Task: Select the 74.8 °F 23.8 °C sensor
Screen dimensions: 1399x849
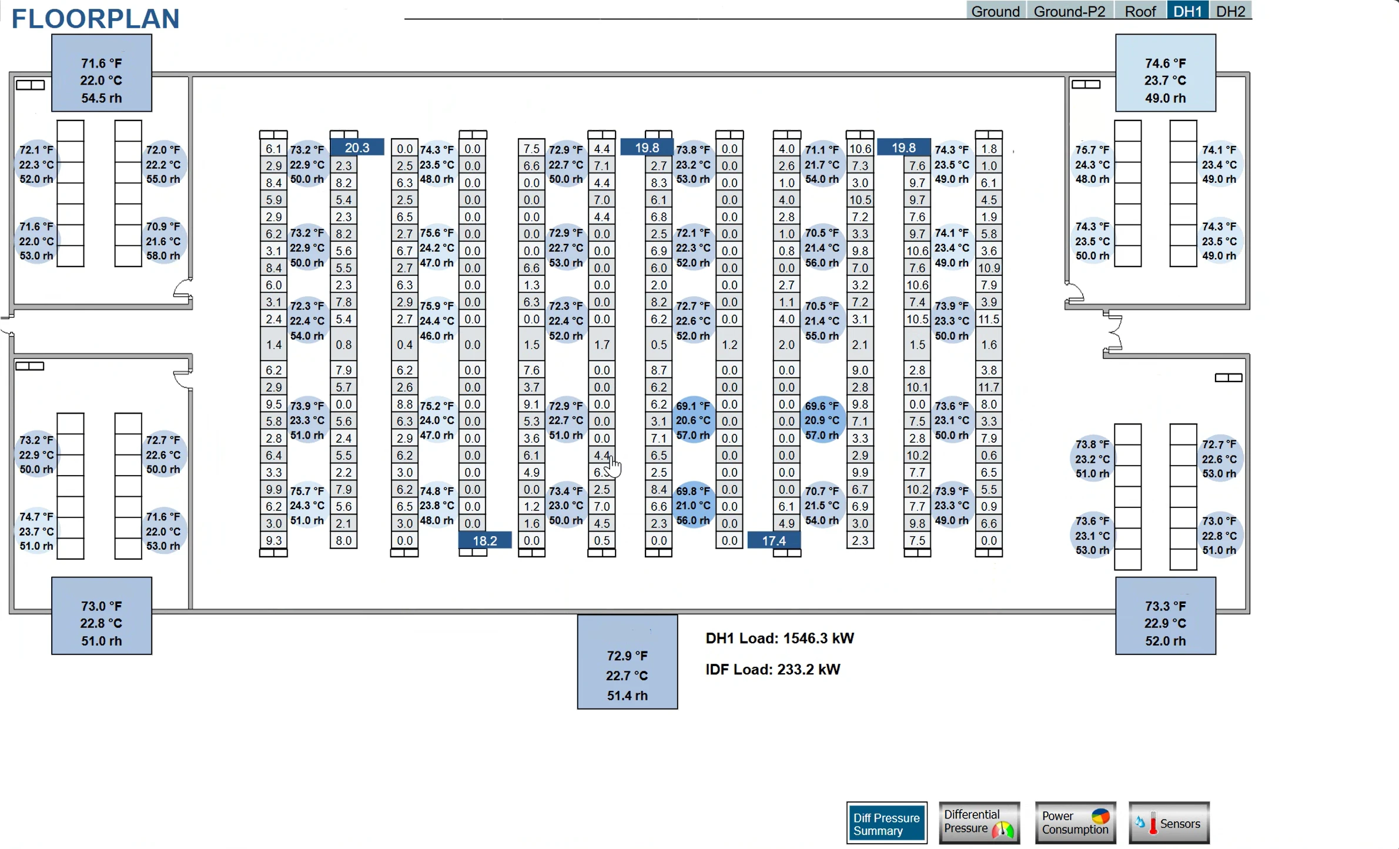Action: pos(437,505)
